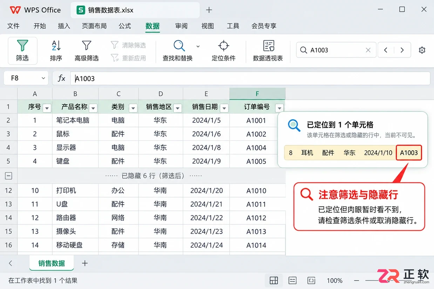Go to previous search result
The height and width of the screenshot is (289, 434).
386,50
